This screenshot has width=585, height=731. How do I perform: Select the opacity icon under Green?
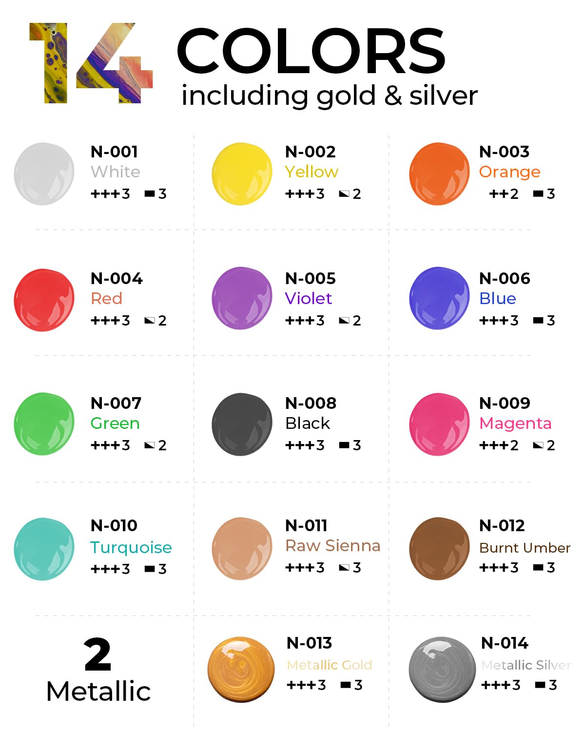pyautogui.click(x=149, y=445)
